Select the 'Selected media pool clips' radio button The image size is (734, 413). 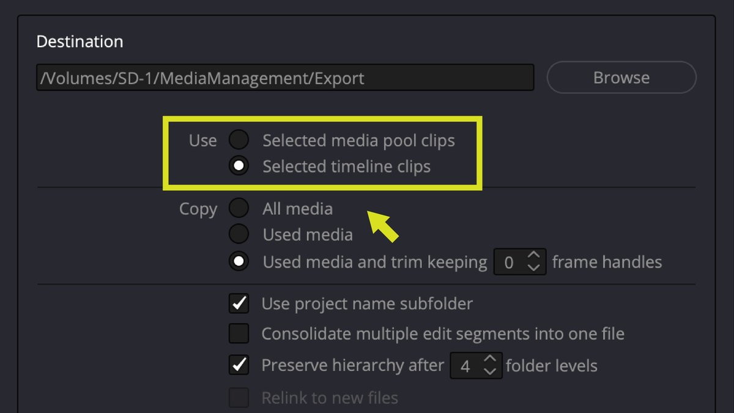click(x=239, y=140)
